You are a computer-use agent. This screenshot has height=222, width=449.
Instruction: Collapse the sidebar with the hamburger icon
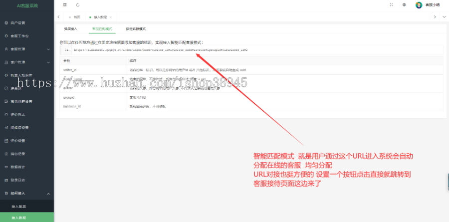click(65, 5)
